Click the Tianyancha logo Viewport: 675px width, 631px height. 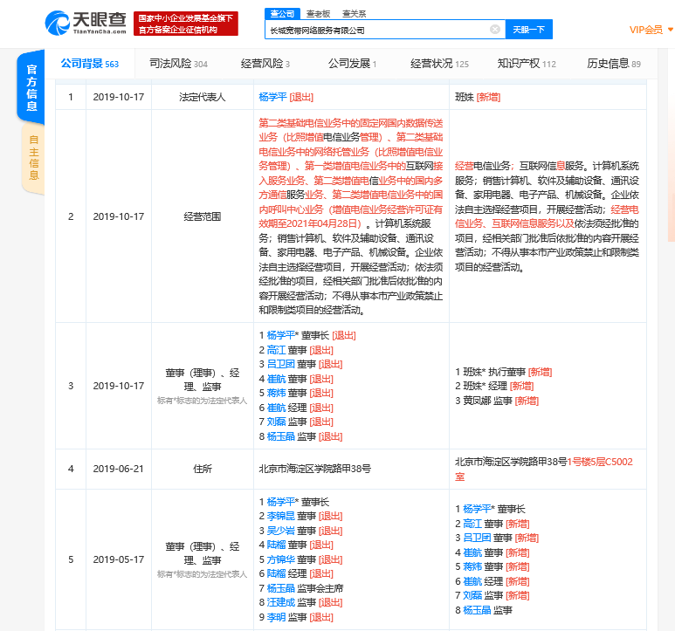(x=86, y=24)
